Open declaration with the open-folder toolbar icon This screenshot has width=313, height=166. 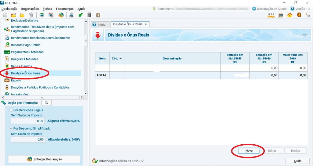[x=13, y=15]
